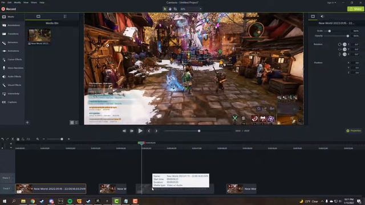Screen dimensions: 365x205
Task: Click the timeline Paste icon
Action: (x=23, y=139)
